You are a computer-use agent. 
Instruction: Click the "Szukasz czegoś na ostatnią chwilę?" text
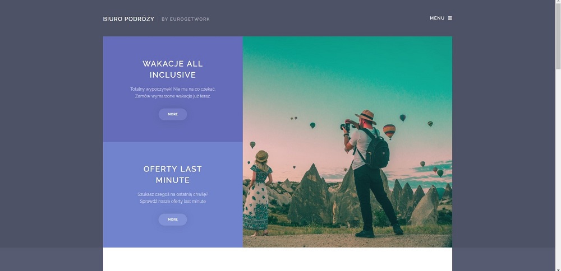point(173,194)
